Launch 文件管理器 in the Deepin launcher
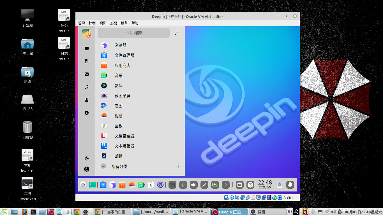 140,55
